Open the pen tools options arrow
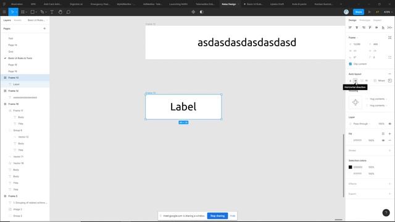This screenshot has width=395, height=222. pos(46,12)
